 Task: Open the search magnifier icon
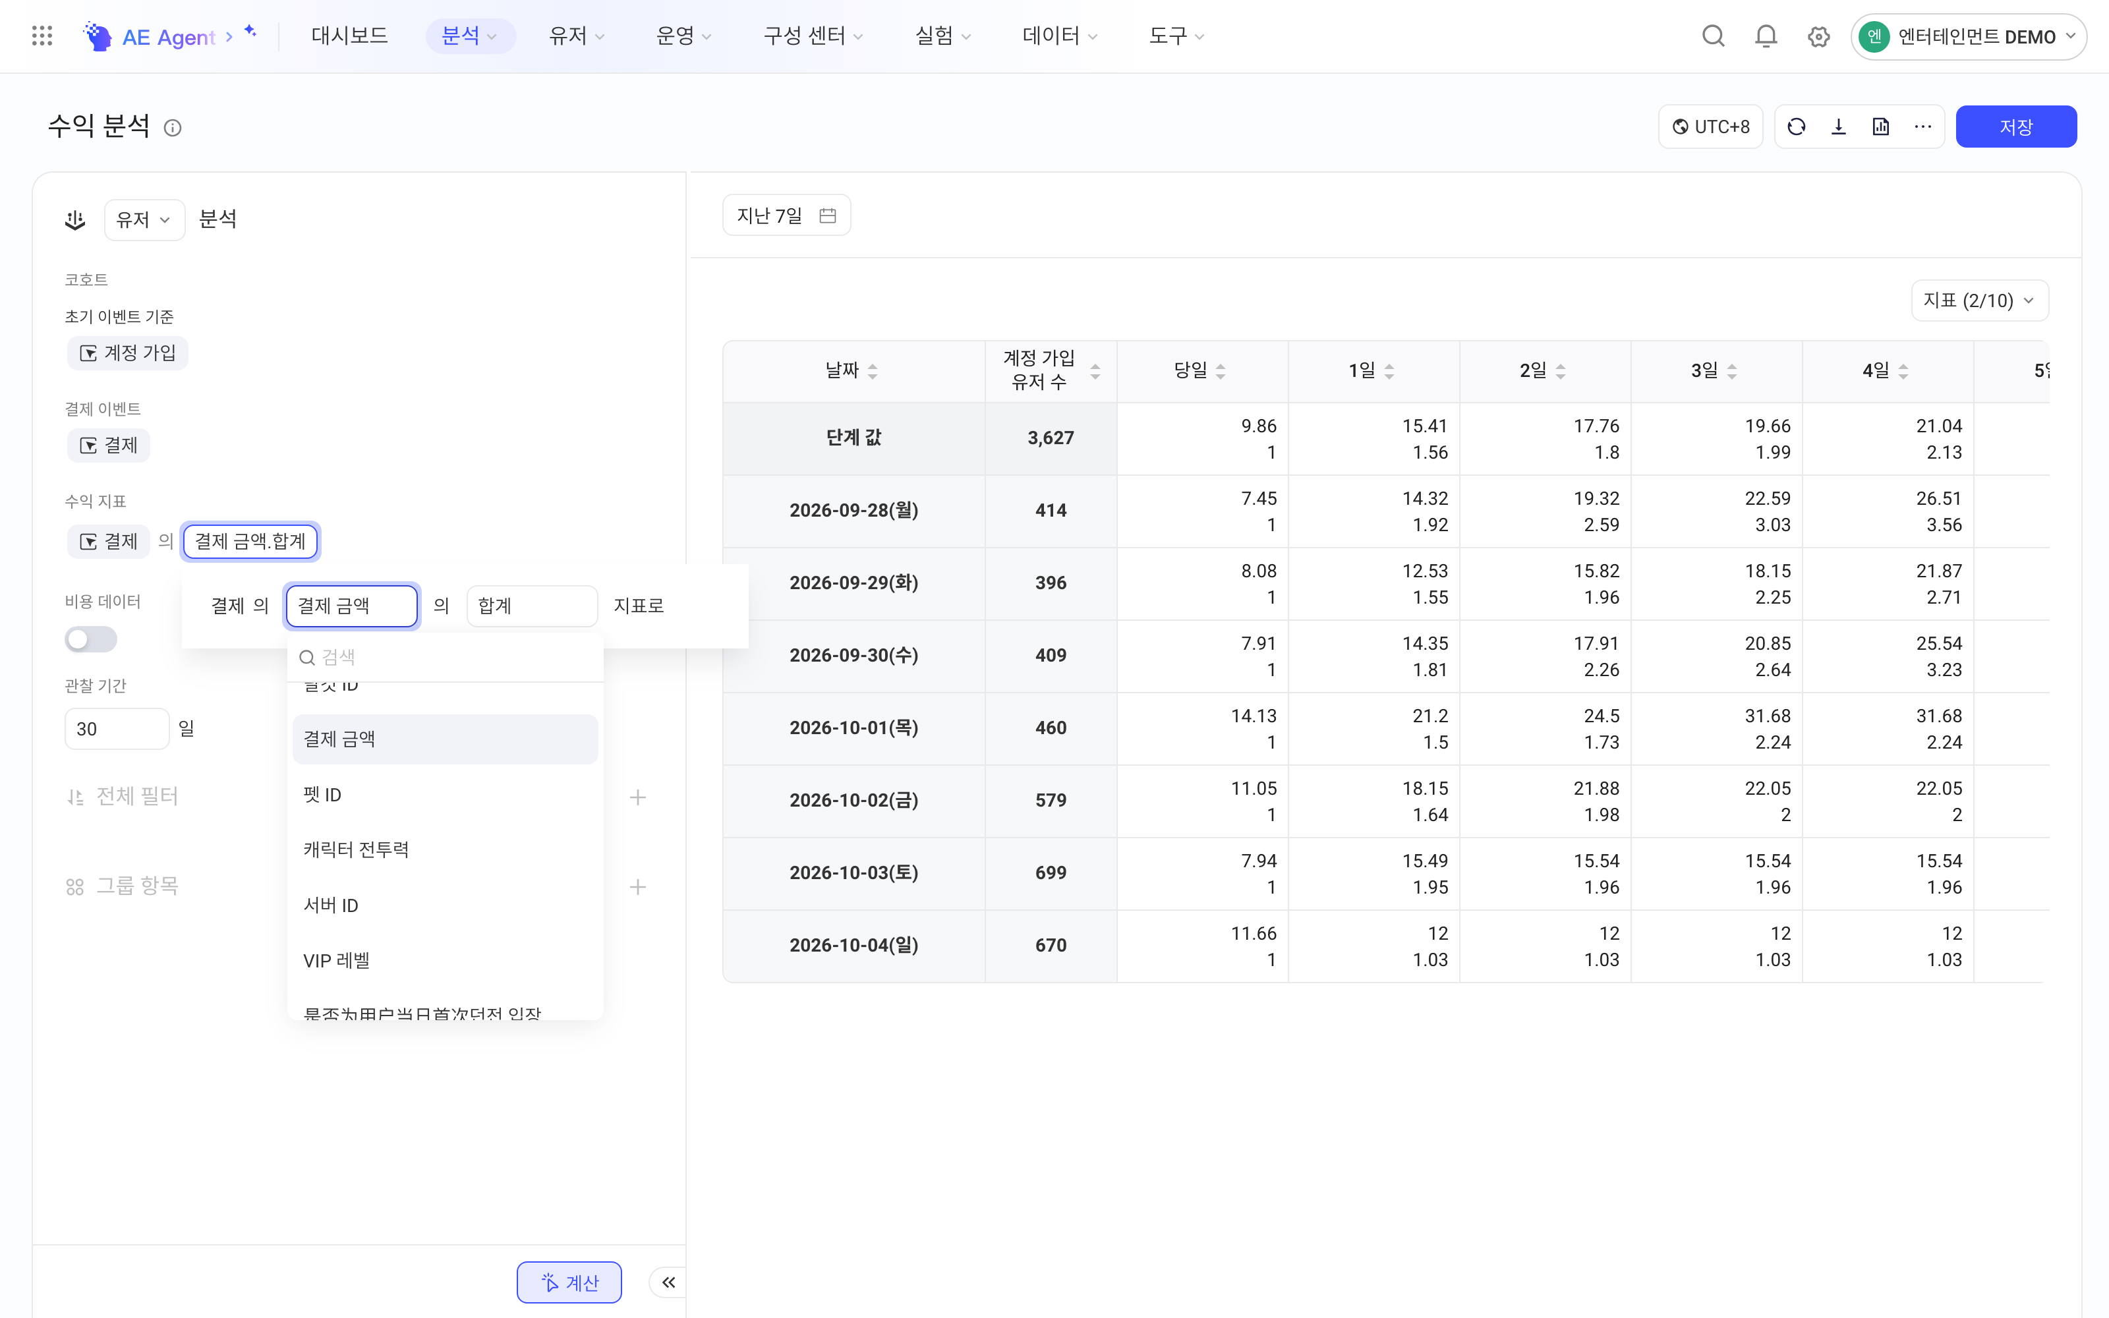click(x=1714, y=36)
